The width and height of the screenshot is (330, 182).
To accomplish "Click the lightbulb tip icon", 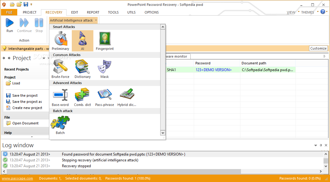I will pos(4,48).
